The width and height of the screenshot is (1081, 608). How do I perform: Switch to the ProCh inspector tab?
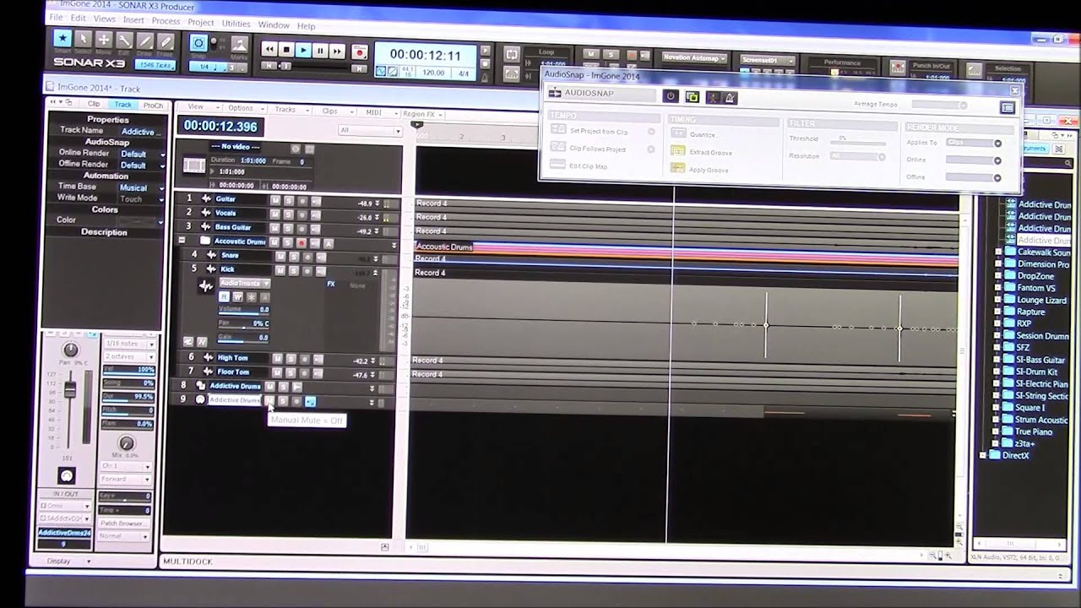click(153, 105)
